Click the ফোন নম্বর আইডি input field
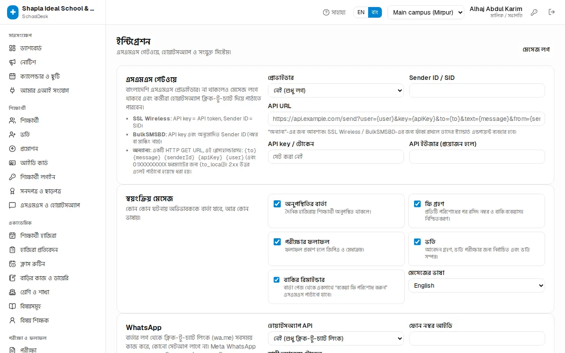This screenshot has height=353, width=565. [477, 338]
